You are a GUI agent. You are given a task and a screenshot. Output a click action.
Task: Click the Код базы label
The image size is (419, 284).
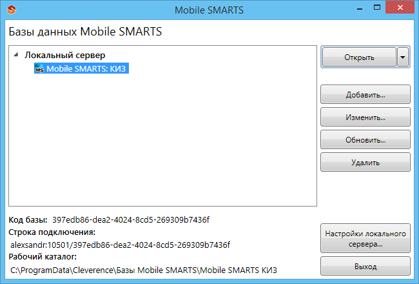28,219
